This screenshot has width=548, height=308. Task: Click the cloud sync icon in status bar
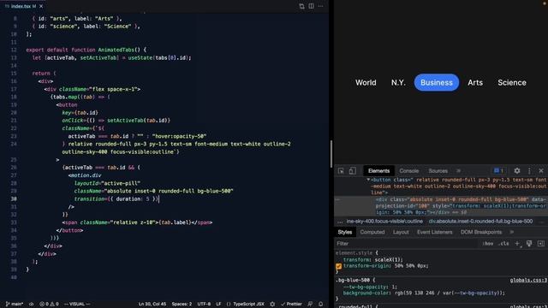click(31, 305)
